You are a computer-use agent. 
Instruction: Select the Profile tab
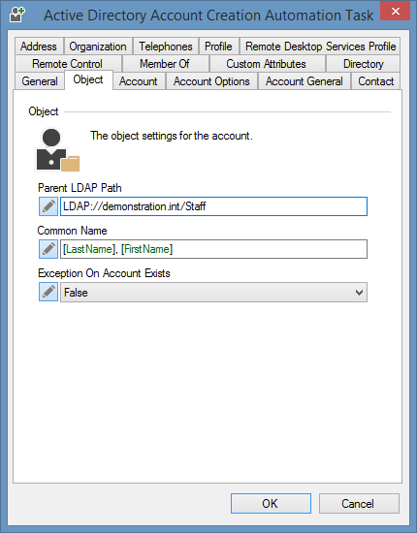[x=218, y=47]
